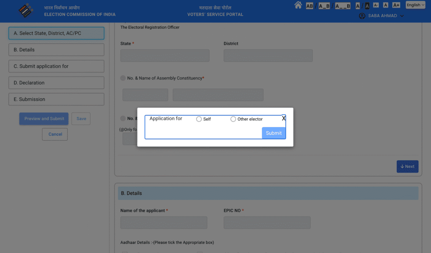Select the Self radio option
Screen dimensions: 431x253
(199, 119)
